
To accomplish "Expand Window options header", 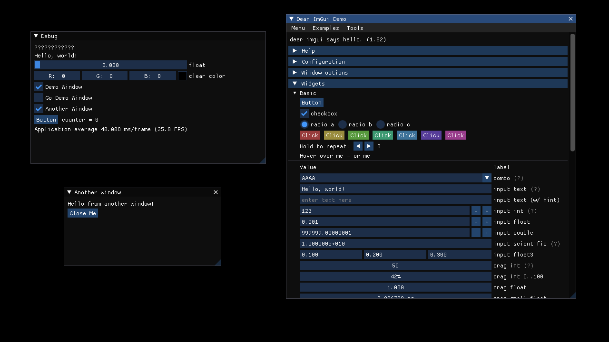I will (428, 73).
